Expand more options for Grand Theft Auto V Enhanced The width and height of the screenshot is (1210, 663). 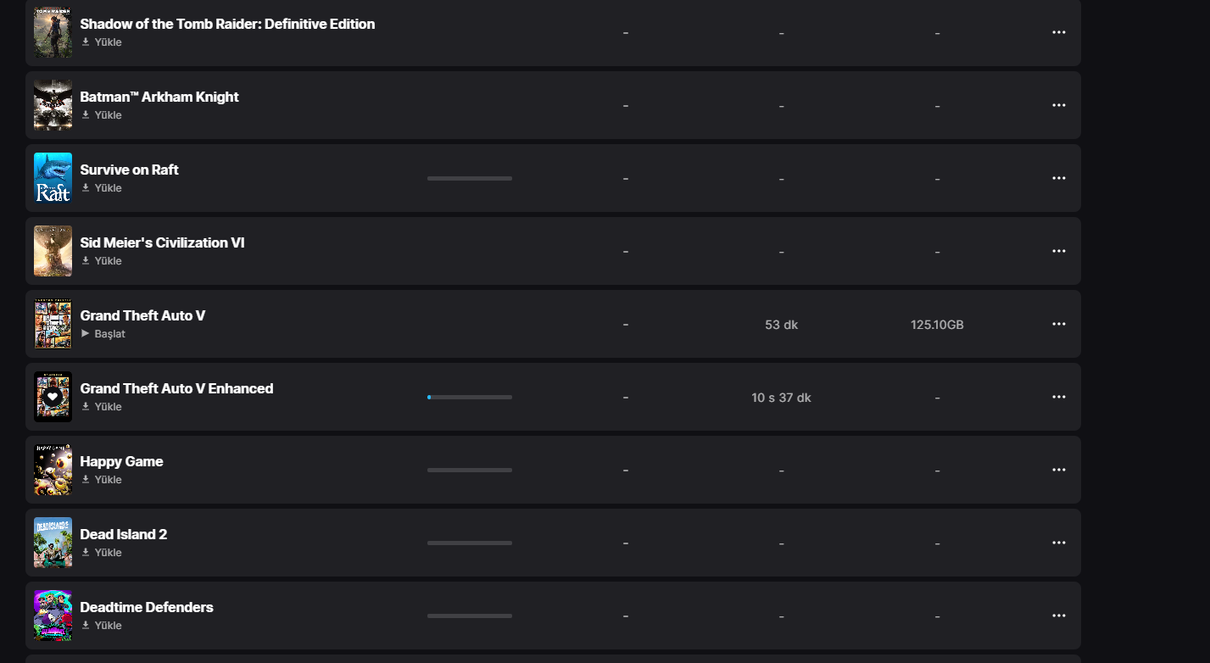[x=1058, y=397]
